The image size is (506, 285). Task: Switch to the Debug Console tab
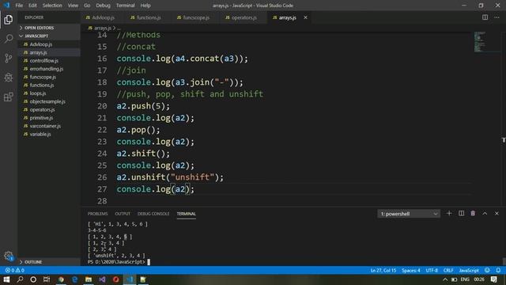[153, 214]
